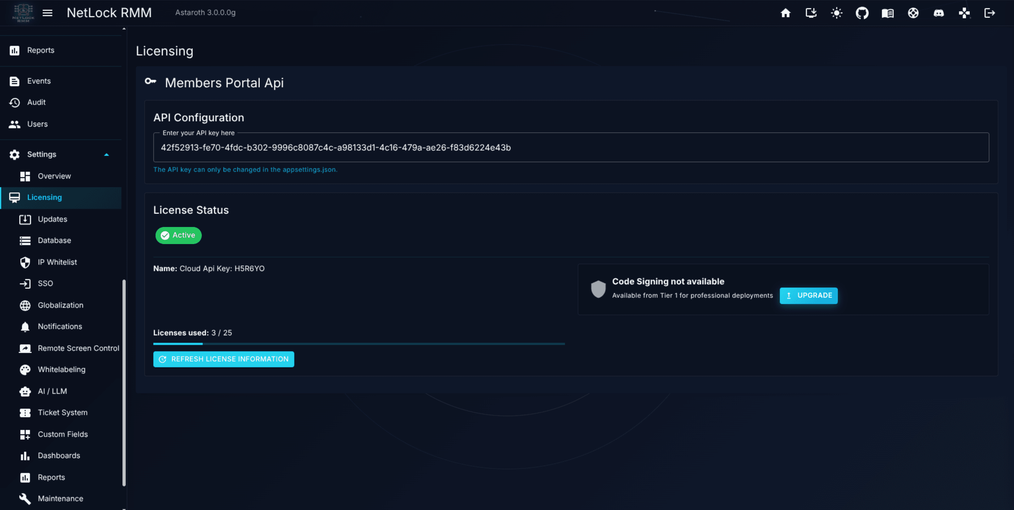Click the sidebar vertical scrollbar
The width and height of the screenshot is (1014, 510).
[124, 382]
